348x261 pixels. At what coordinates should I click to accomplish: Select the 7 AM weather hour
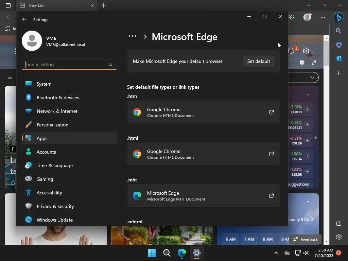249,239
